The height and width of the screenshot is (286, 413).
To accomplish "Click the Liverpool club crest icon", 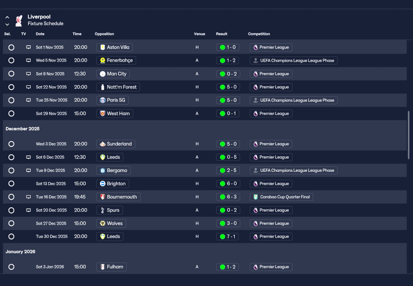I will click(x=19, y=20).
